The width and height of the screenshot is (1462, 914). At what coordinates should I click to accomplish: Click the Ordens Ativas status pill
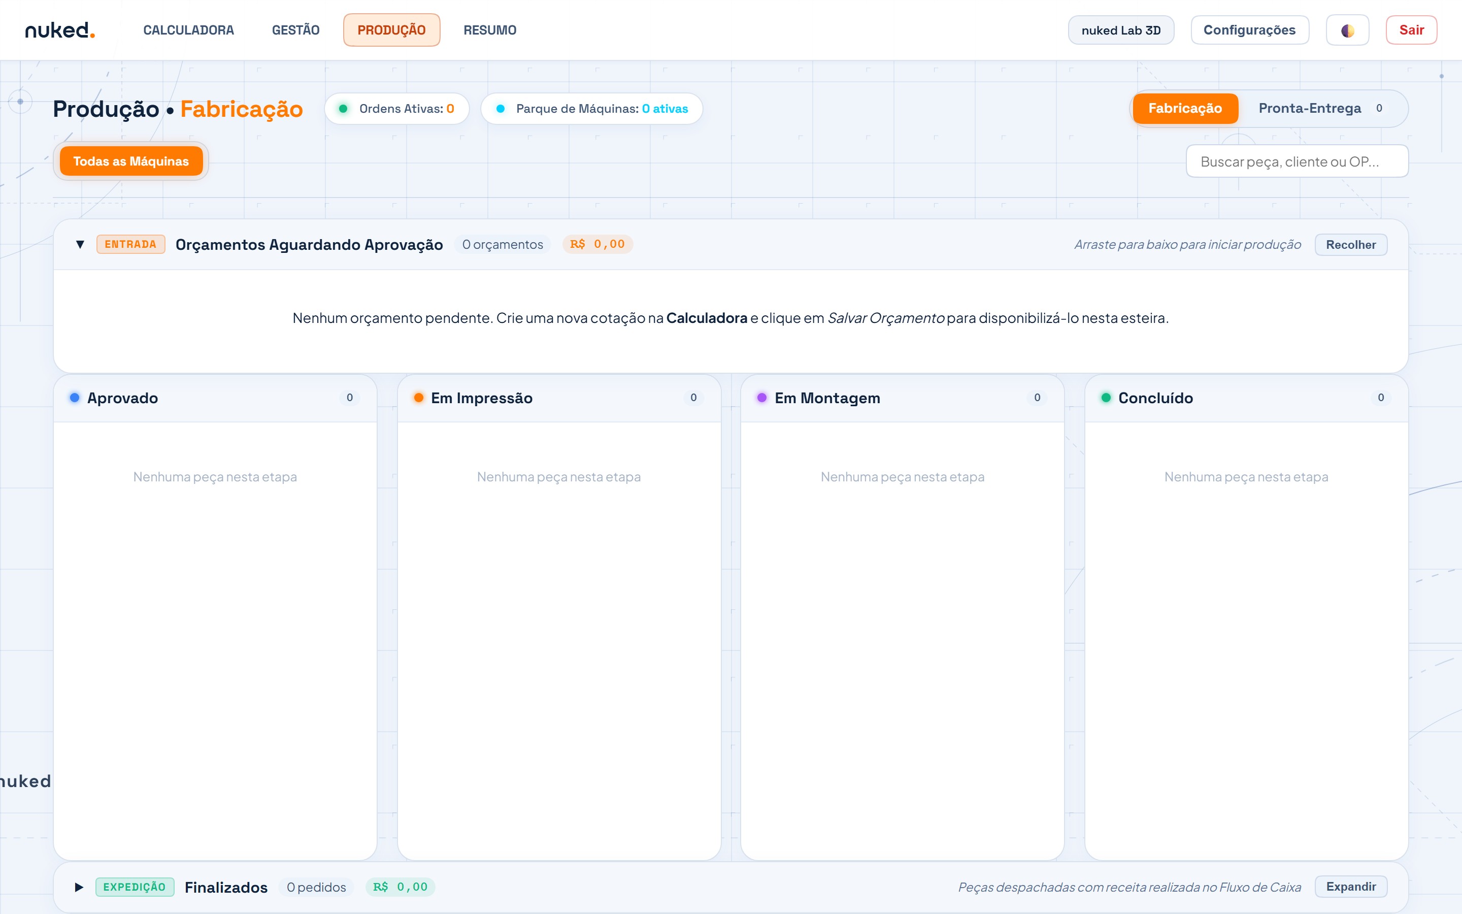tap(397, 109)
